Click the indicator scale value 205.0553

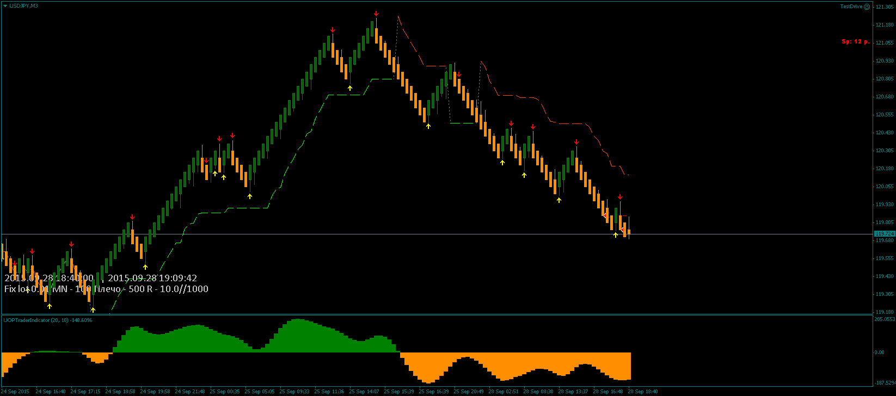point(885,320)
